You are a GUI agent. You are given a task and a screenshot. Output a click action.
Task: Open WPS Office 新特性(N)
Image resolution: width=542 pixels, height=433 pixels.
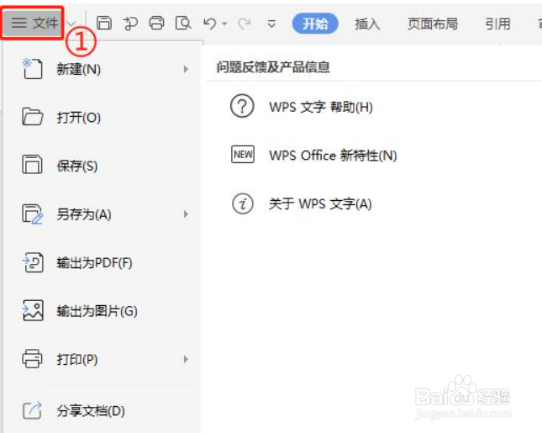(333, 156)
